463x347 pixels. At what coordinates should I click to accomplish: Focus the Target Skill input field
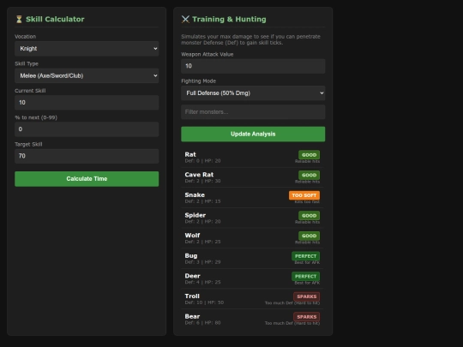[87, 156]
